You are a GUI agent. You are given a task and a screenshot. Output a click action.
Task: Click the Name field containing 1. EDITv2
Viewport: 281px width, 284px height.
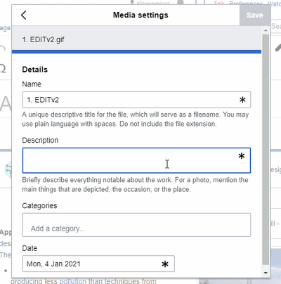pyautogui.click(x=136, y=100)
